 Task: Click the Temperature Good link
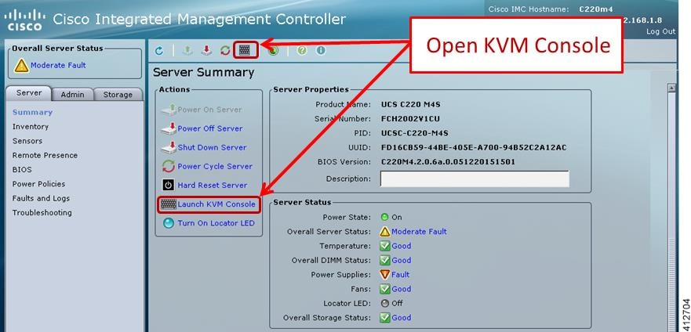pyautogui.click(x=402, y=246)
